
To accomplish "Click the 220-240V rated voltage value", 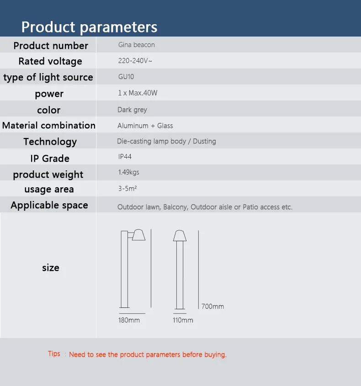I will 135,61.
